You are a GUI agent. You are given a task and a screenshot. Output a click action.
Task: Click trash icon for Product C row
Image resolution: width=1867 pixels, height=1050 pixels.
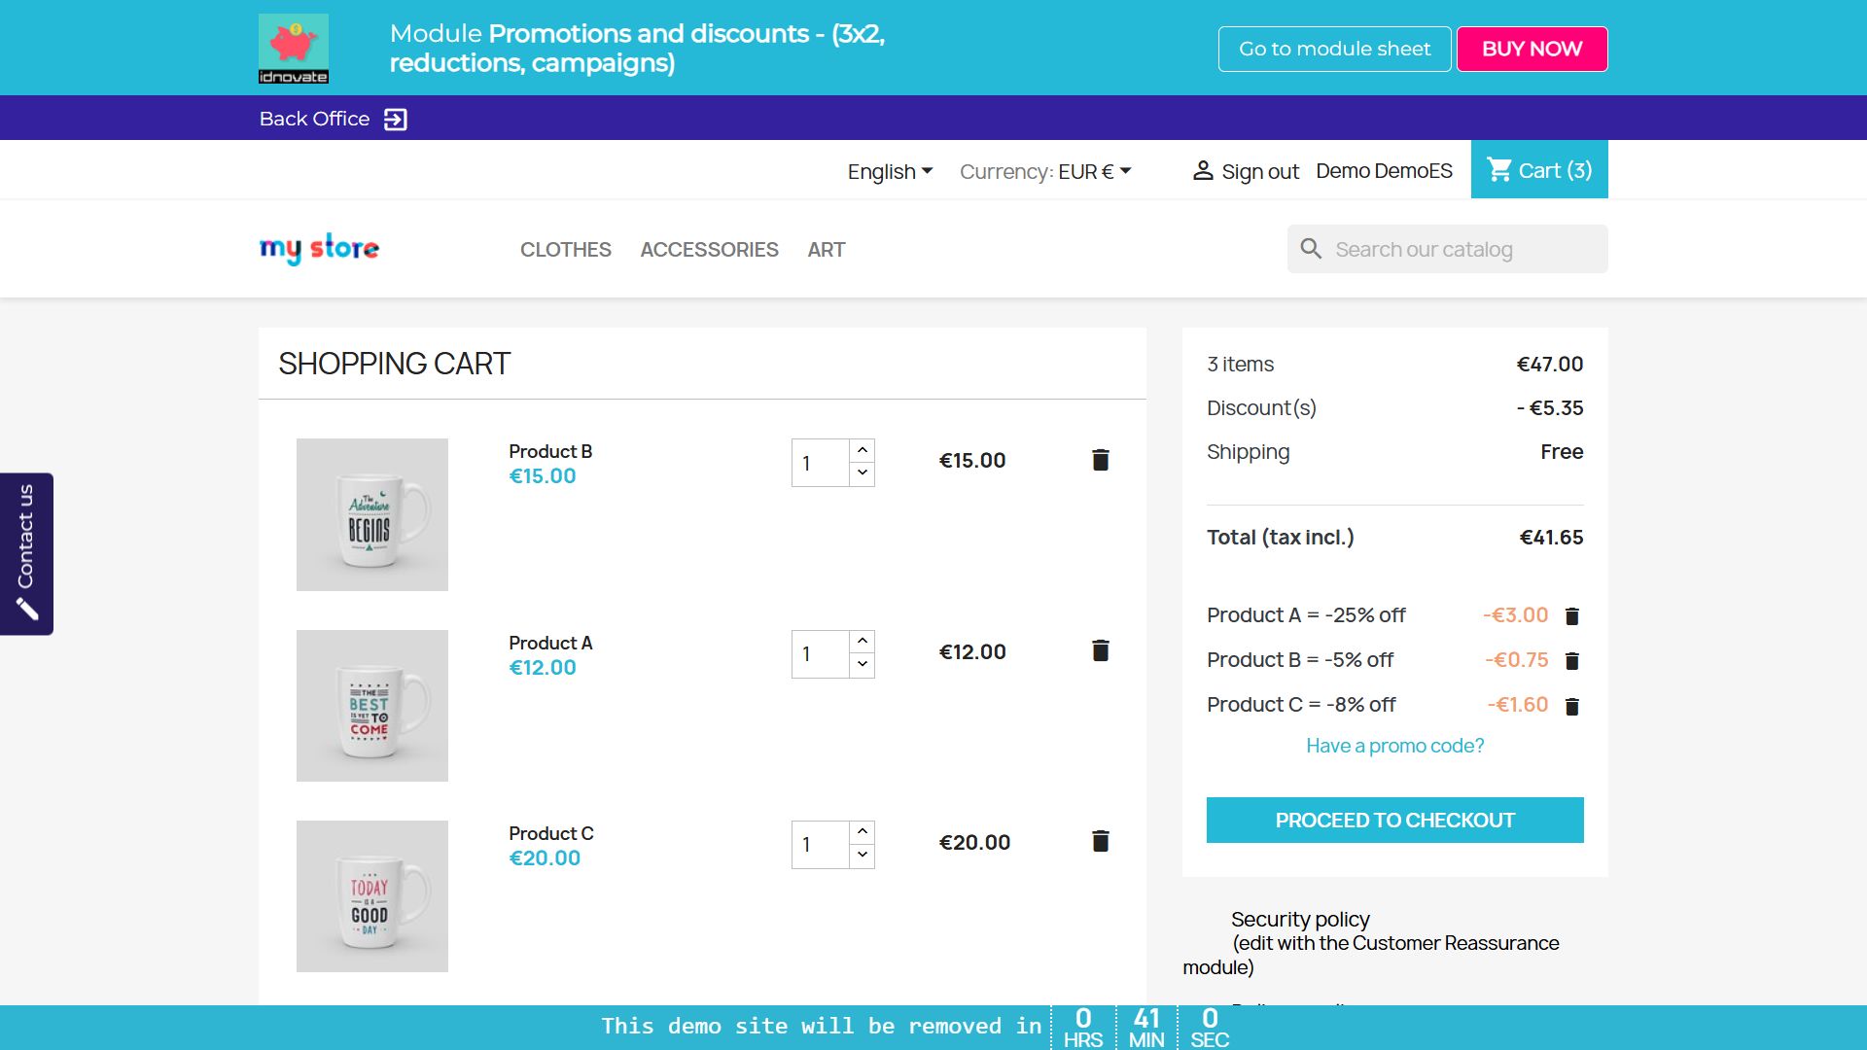pyautogui.click(x=1100, y=841)
